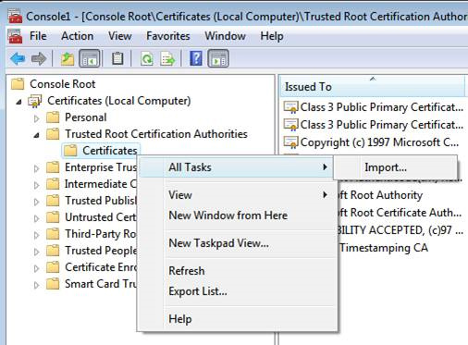Collapse Trusted Root Certification Authorities node
The image size is (468, 345).
coord(37,135)
